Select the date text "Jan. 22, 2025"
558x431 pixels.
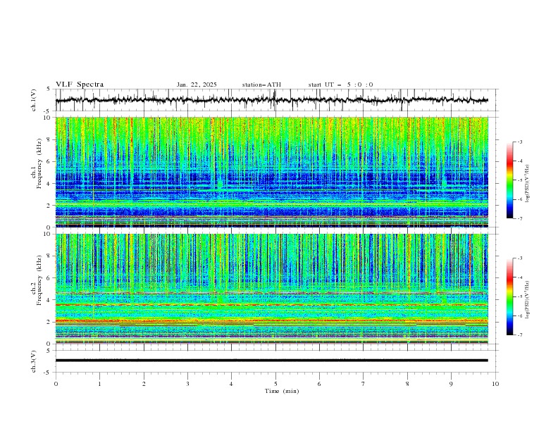pos(197,85)
